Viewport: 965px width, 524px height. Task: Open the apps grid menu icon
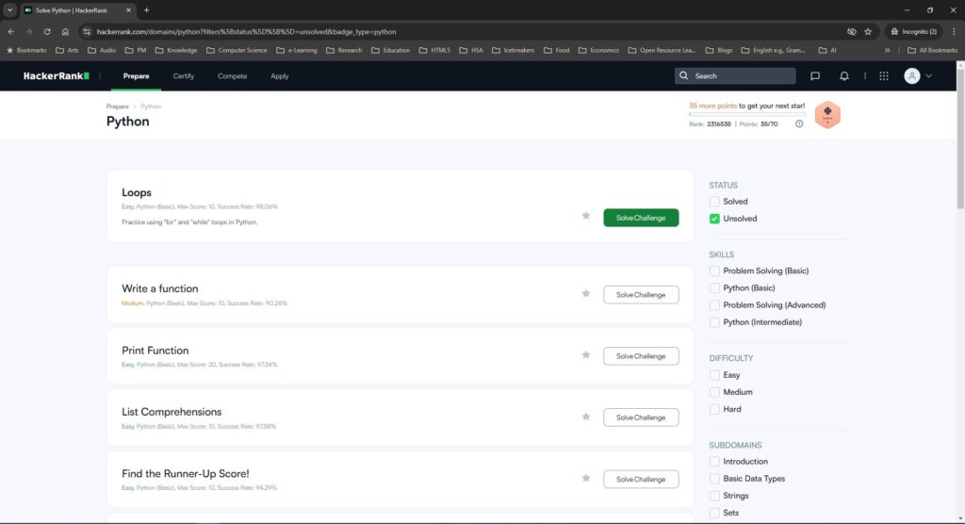(x=883, y=76)
